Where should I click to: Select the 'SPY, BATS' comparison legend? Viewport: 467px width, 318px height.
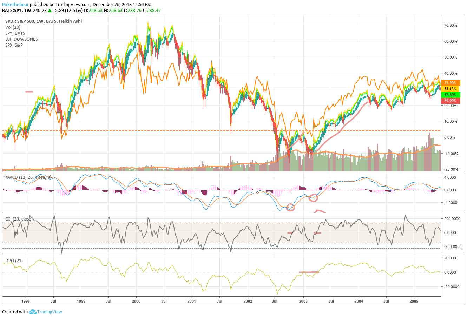pos(15,33)
